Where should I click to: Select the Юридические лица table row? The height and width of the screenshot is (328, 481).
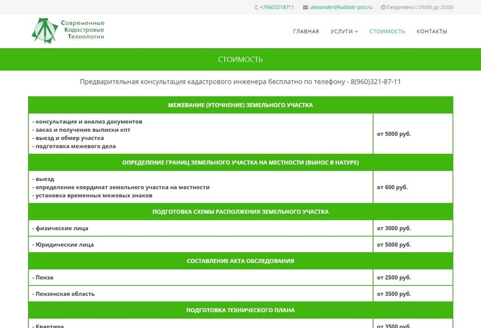[x=200, y=244]
